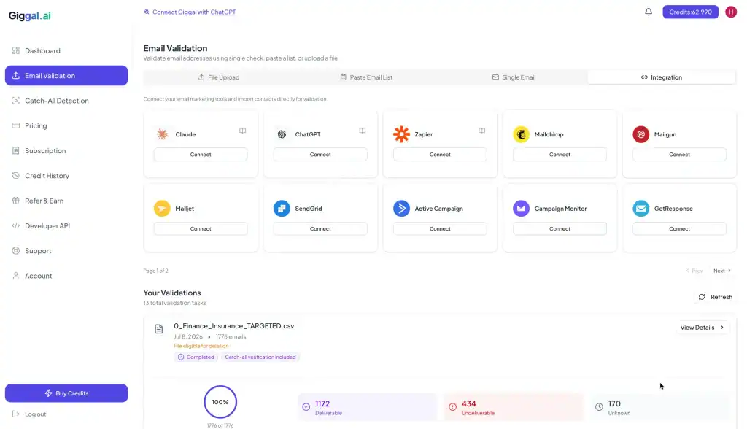Connect the Mailchimp integration

point(560,155)
